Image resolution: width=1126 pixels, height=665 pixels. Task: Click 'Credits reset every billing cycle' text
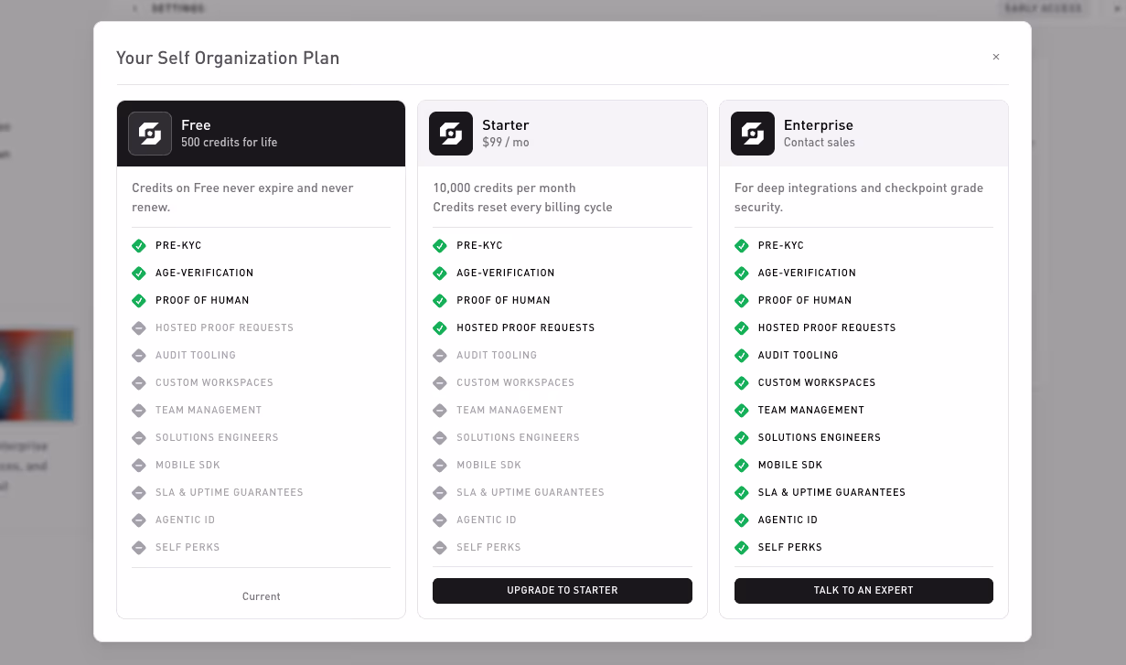(x=523, y=207)
